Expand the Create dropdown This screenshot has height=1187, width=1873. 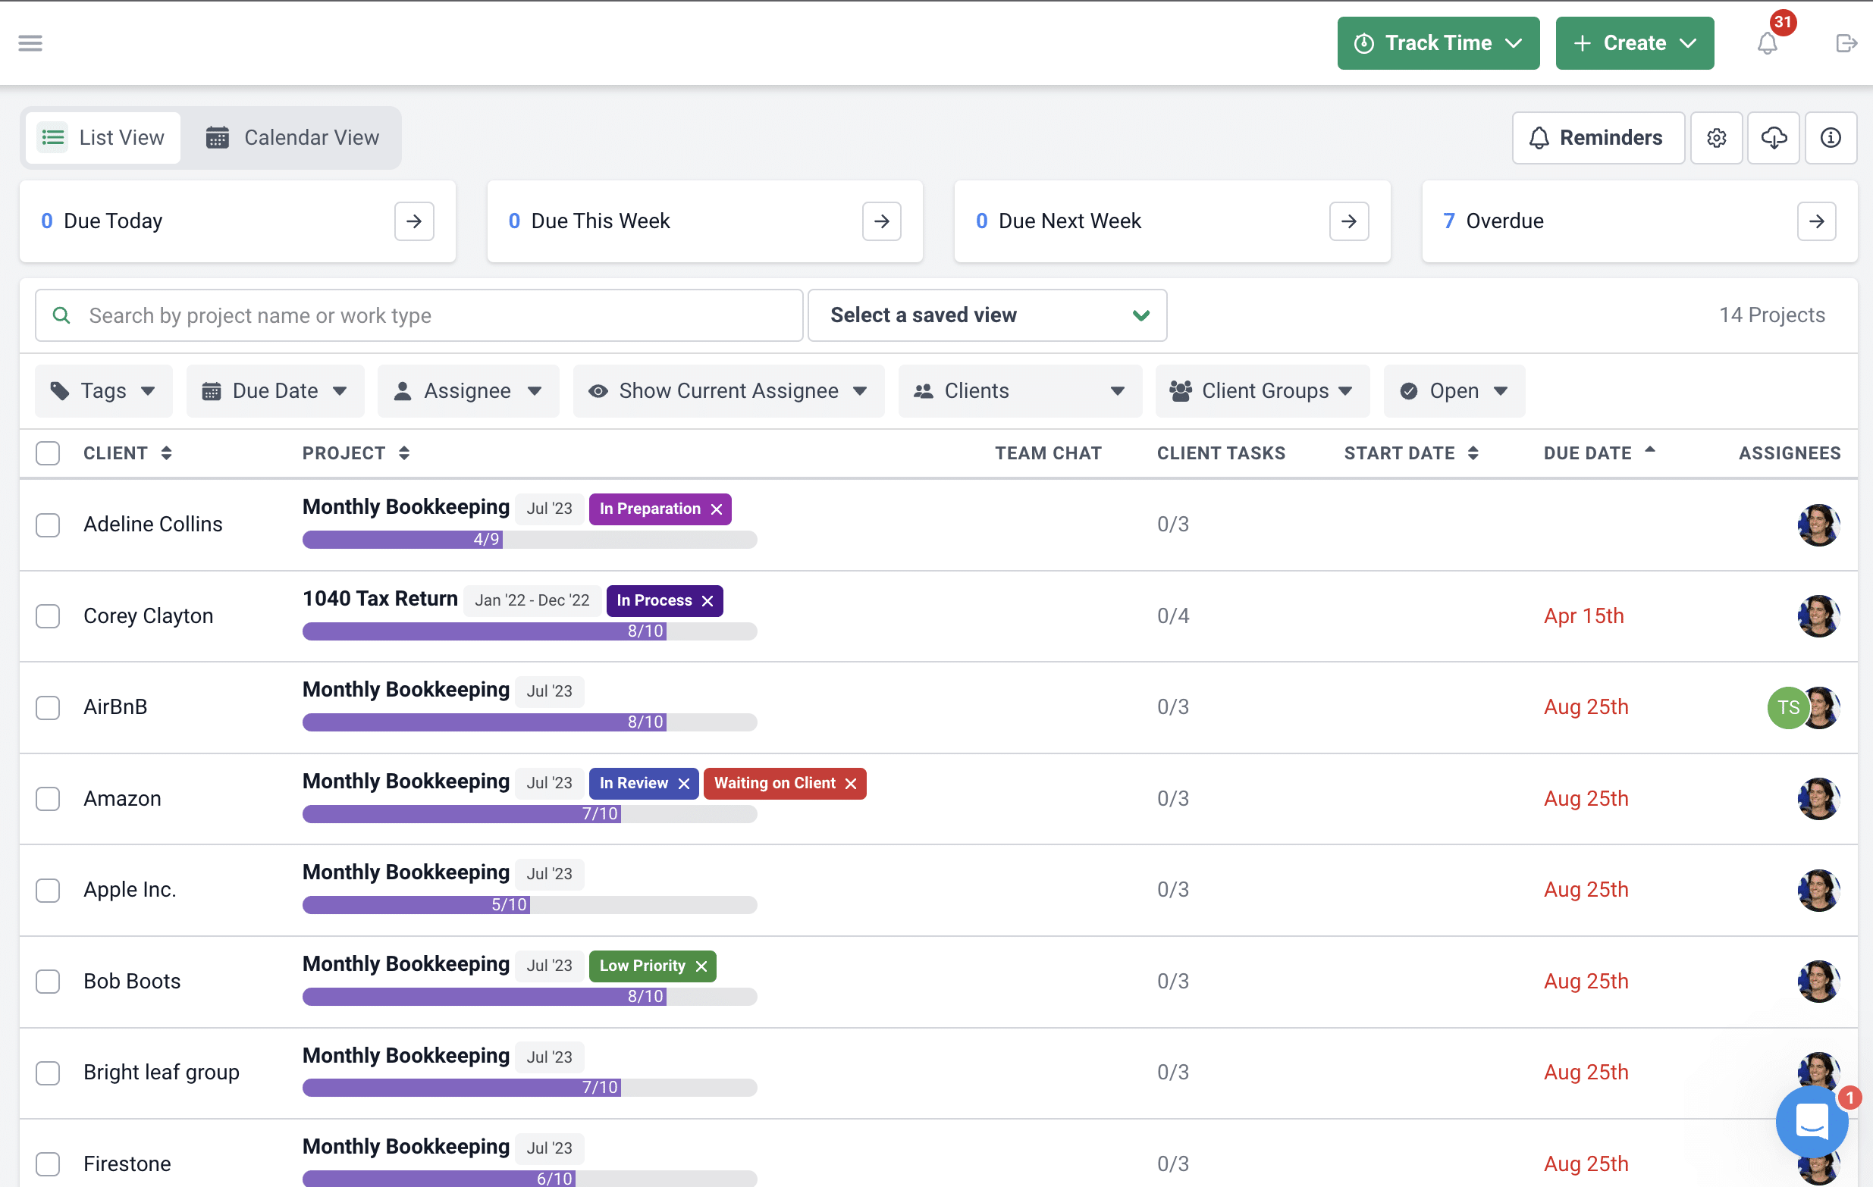(x=1634, y=43)
